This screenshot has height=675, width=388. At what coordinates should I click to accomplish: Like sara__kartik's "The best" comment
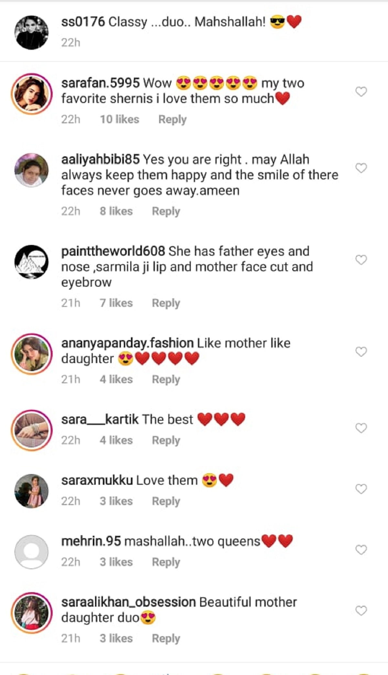361,428
